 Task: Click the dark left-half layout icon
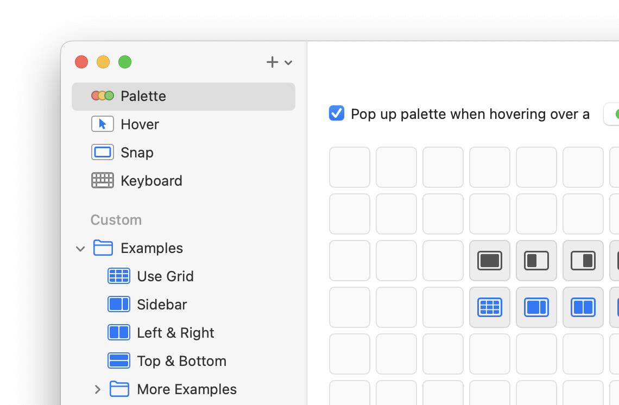536,261
